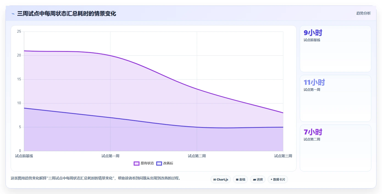Screen dimensions: 382x194
Task: Select the 进度 tag chip
Action: 258,179
